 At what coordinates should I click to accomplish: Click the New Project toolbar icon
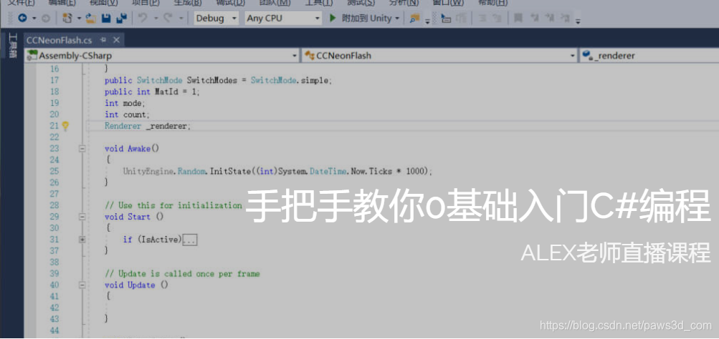[x=67, y=19]
